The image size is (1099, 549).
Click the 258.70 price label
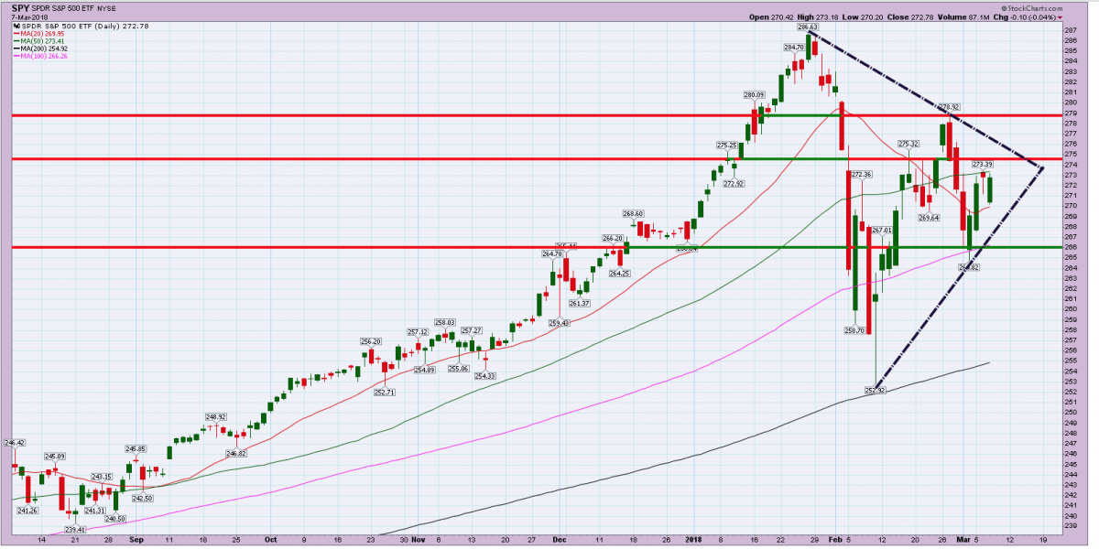[854, 329]
